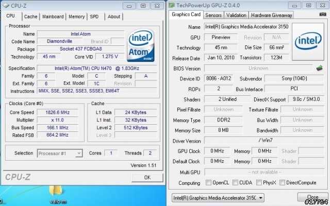Toggle the CUDA checkbox

235,182
